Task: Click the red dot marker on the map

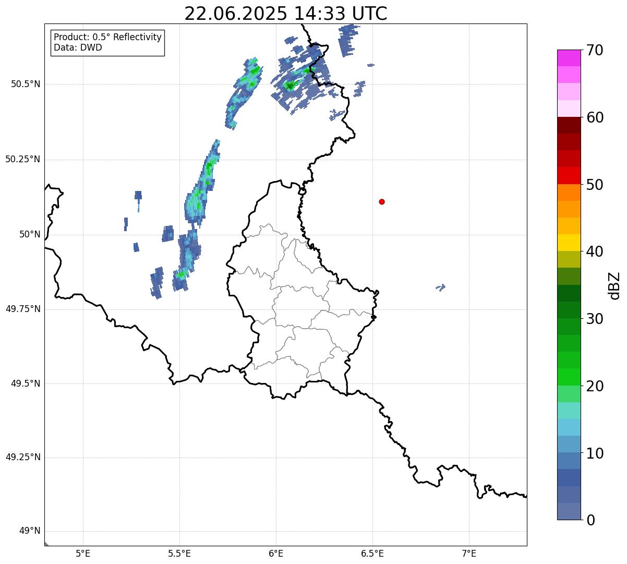Action: coord(382,202)
